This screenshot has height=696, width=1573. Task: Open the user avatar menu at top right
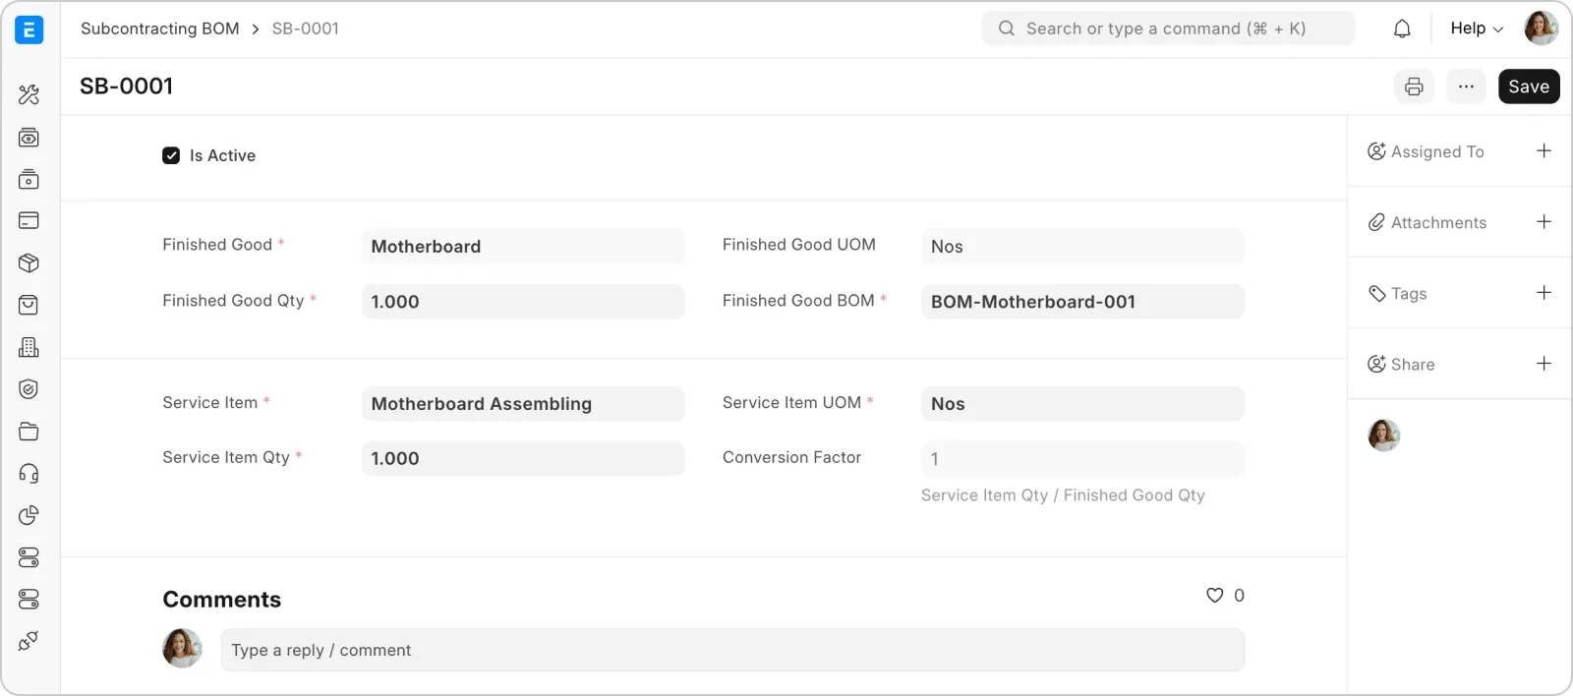1541,29
